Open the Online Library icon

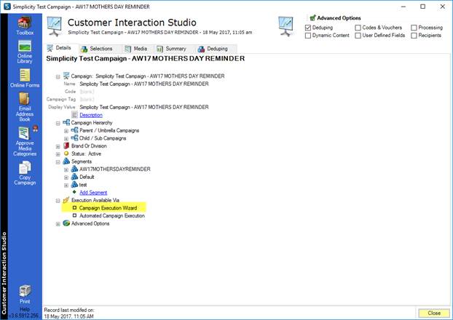(x=25, y=46)
